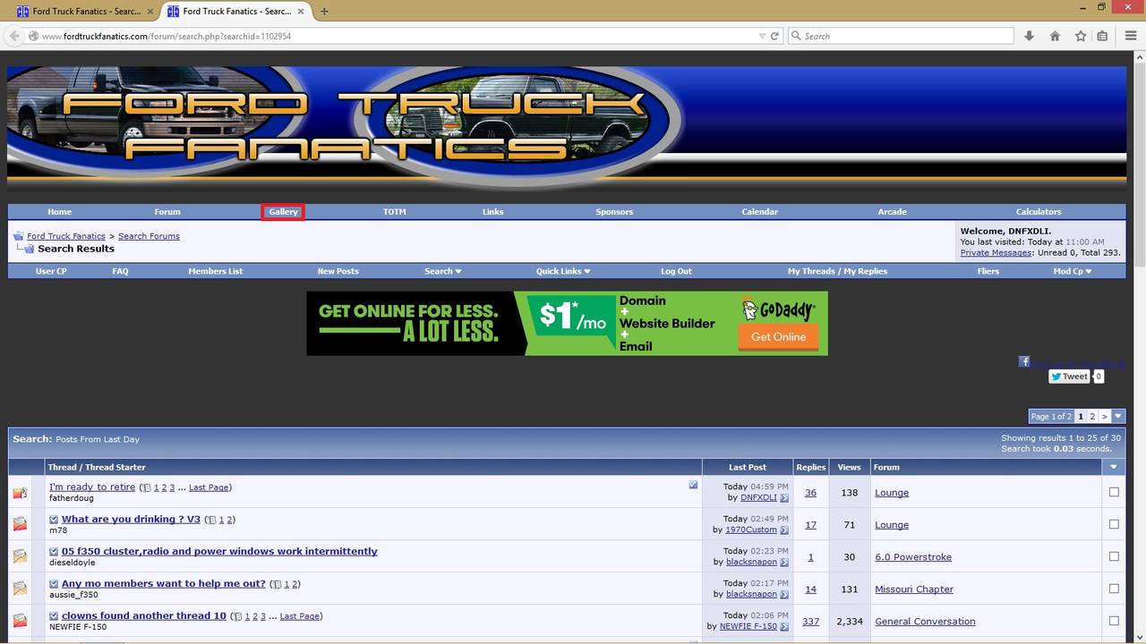Viewport: 1146px width, 644px height.
Task: Open the Calculators menu item
Action: (x=1039, y=212)
